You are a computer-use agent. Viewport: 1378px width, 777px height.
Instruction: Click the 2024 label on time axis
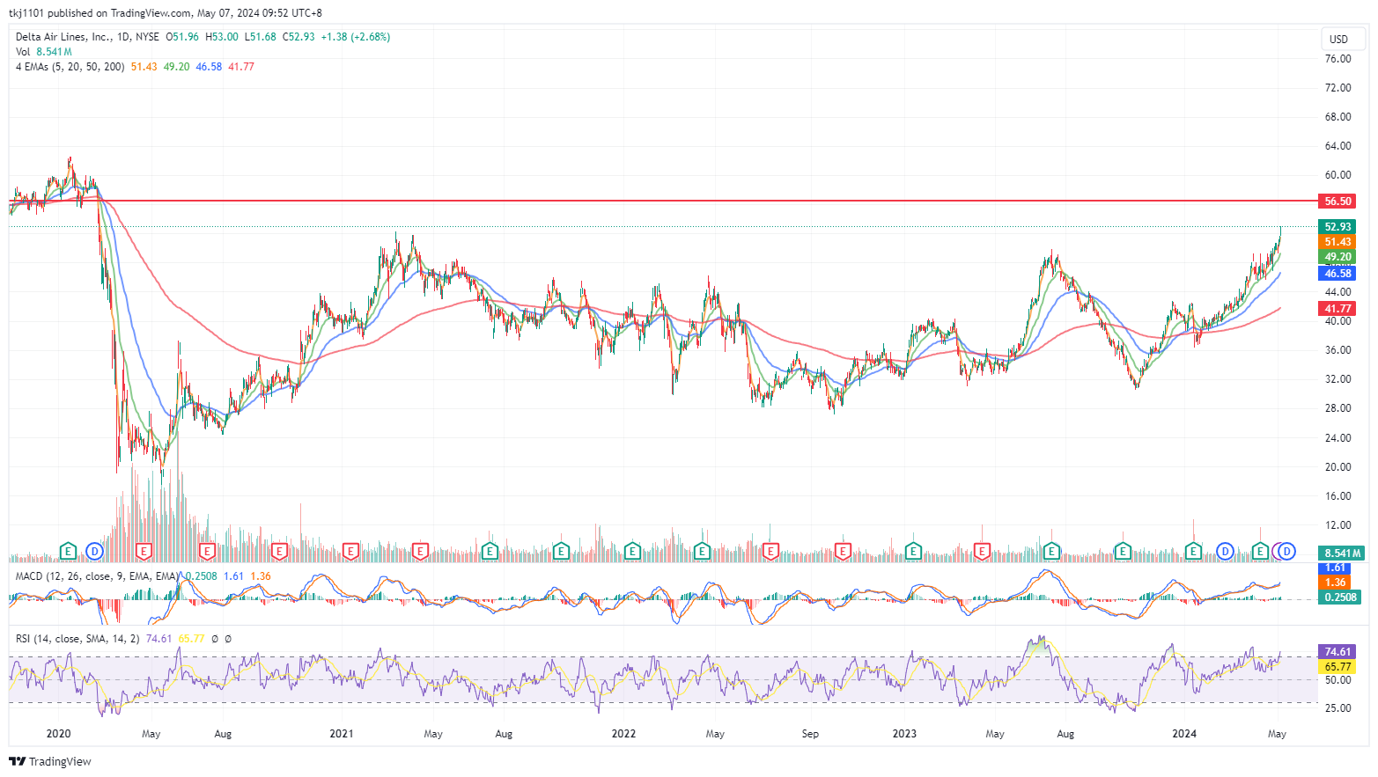[1184, 734]
